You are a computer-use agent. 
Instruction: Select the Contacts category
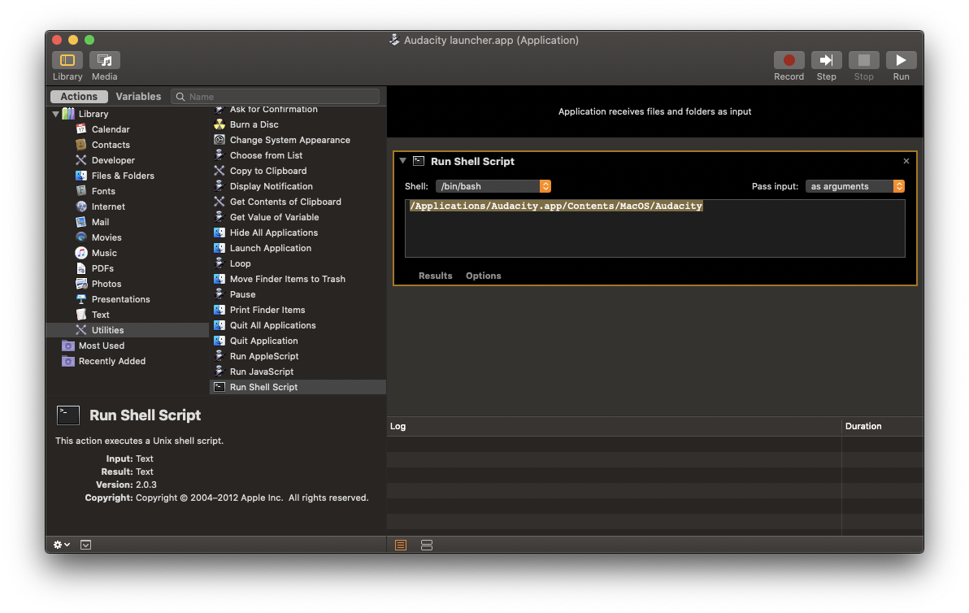111,145
